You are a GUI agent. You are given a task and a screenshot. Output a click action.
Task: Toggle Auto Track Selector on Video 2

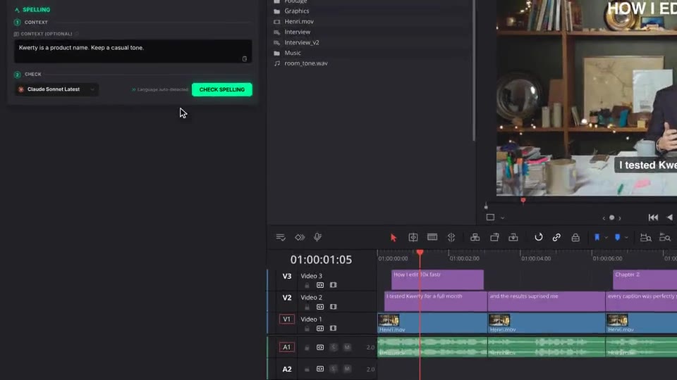(320, 308)
